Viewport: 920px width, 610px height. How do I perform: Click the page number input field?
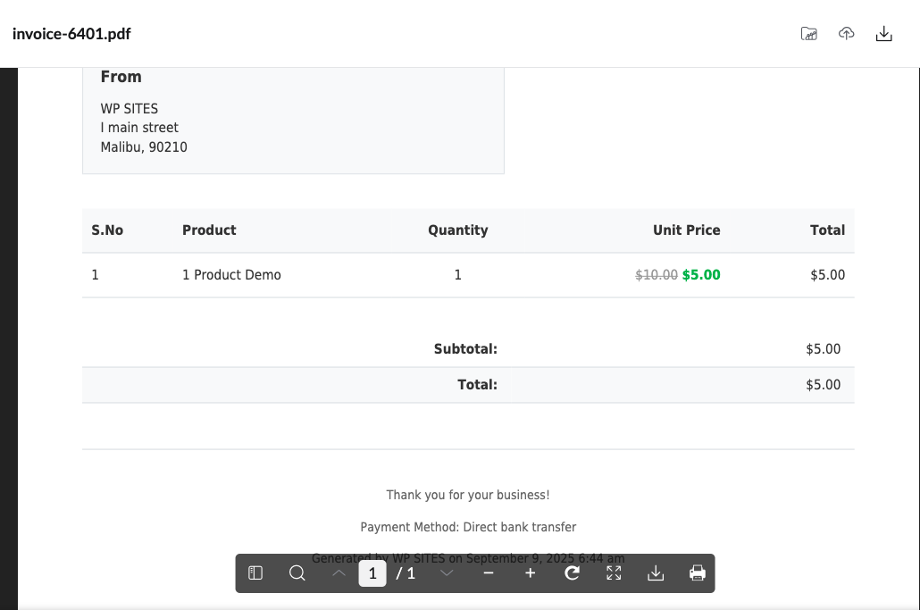pos(372,573)
